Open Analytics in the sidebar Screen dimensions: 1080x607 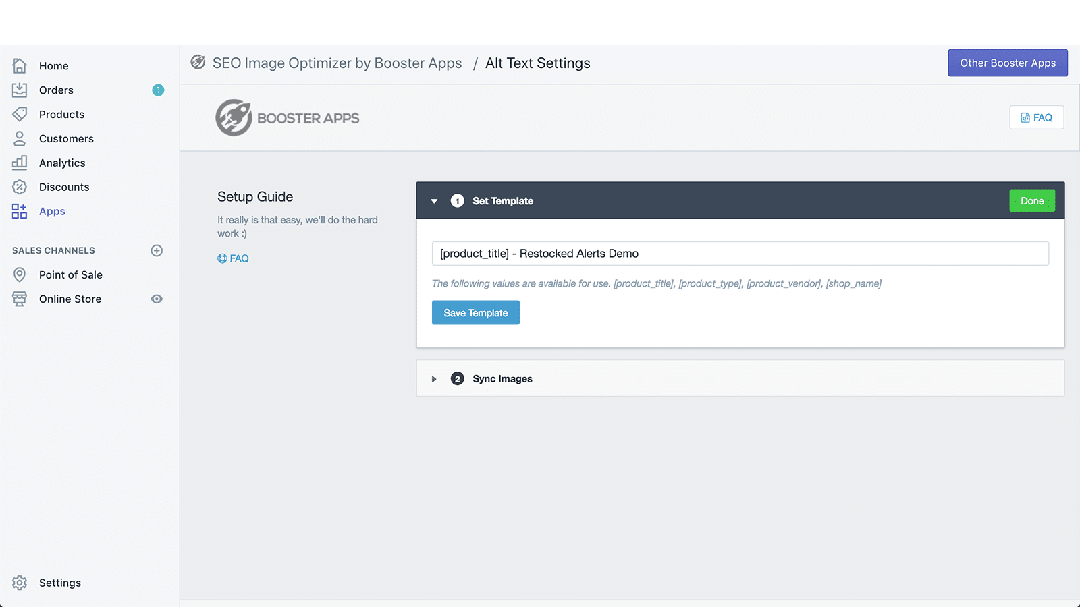tap(62, 163)
